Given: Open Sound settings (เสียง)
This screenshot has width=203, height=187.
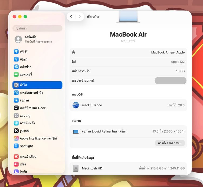Looking at the screenshot, I should [37, 164].
